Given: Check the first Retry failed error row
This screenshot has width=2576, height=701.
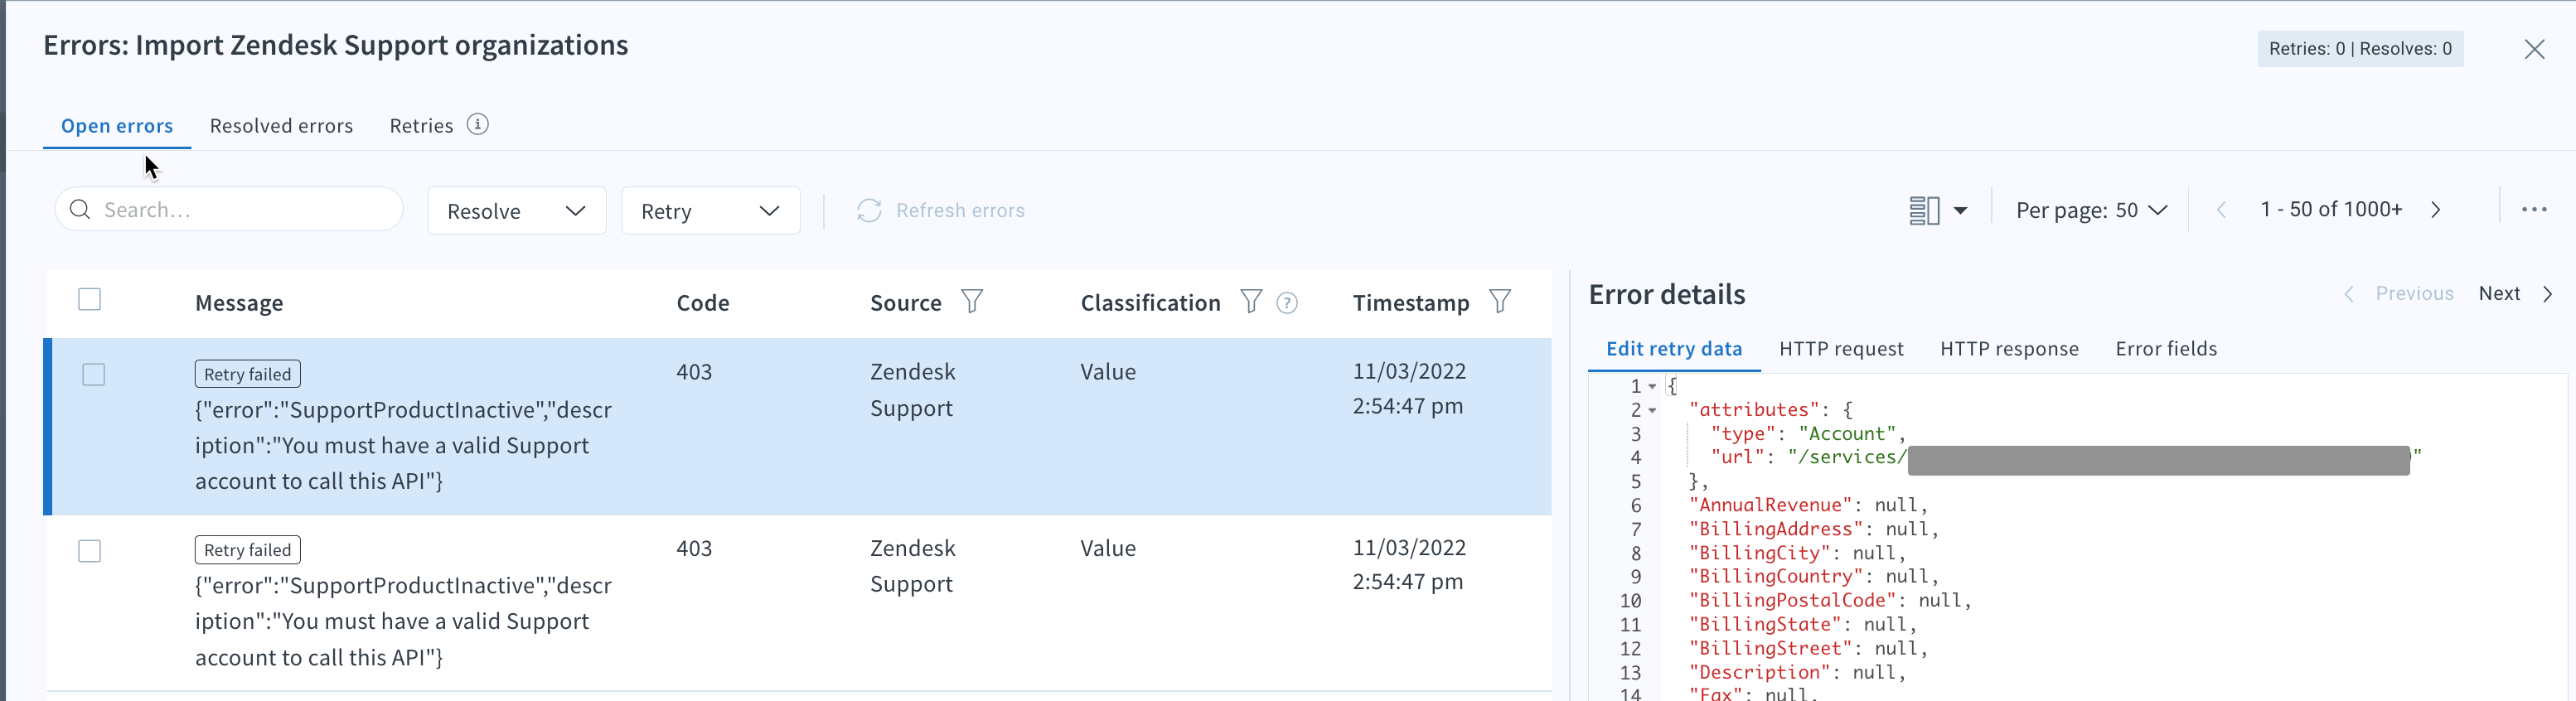Looking at the screenshot, I should (94, 375).
